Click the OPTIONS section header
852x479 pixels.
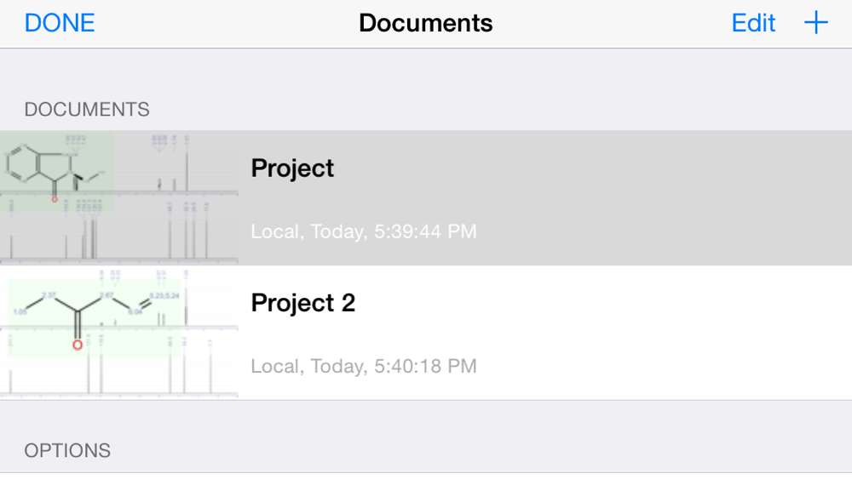point(67,451)
